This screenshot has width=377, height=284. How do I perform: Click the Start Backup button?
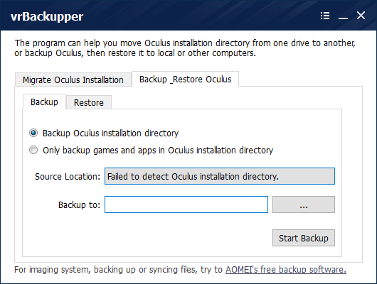tap(304, 238)
